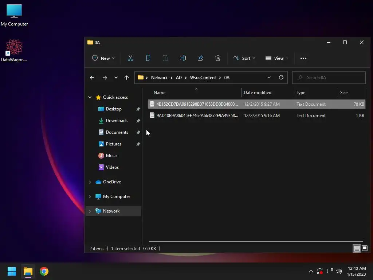The image size is (373, 280).
Task: Click the Share icon in toolbar
Action: 200,58
